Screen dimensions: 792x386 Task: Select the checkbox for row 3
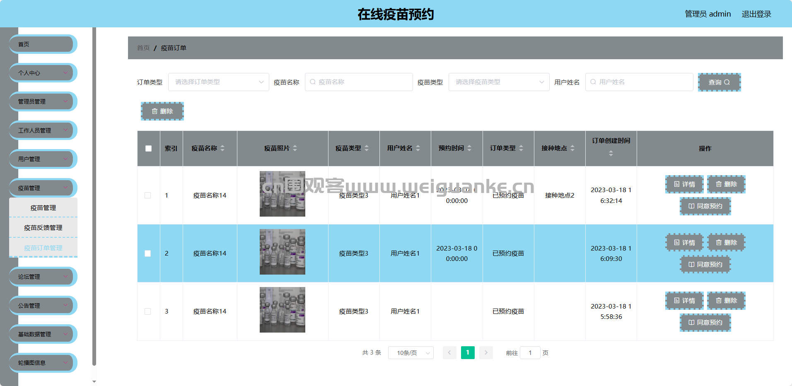[x=148, y=311]
